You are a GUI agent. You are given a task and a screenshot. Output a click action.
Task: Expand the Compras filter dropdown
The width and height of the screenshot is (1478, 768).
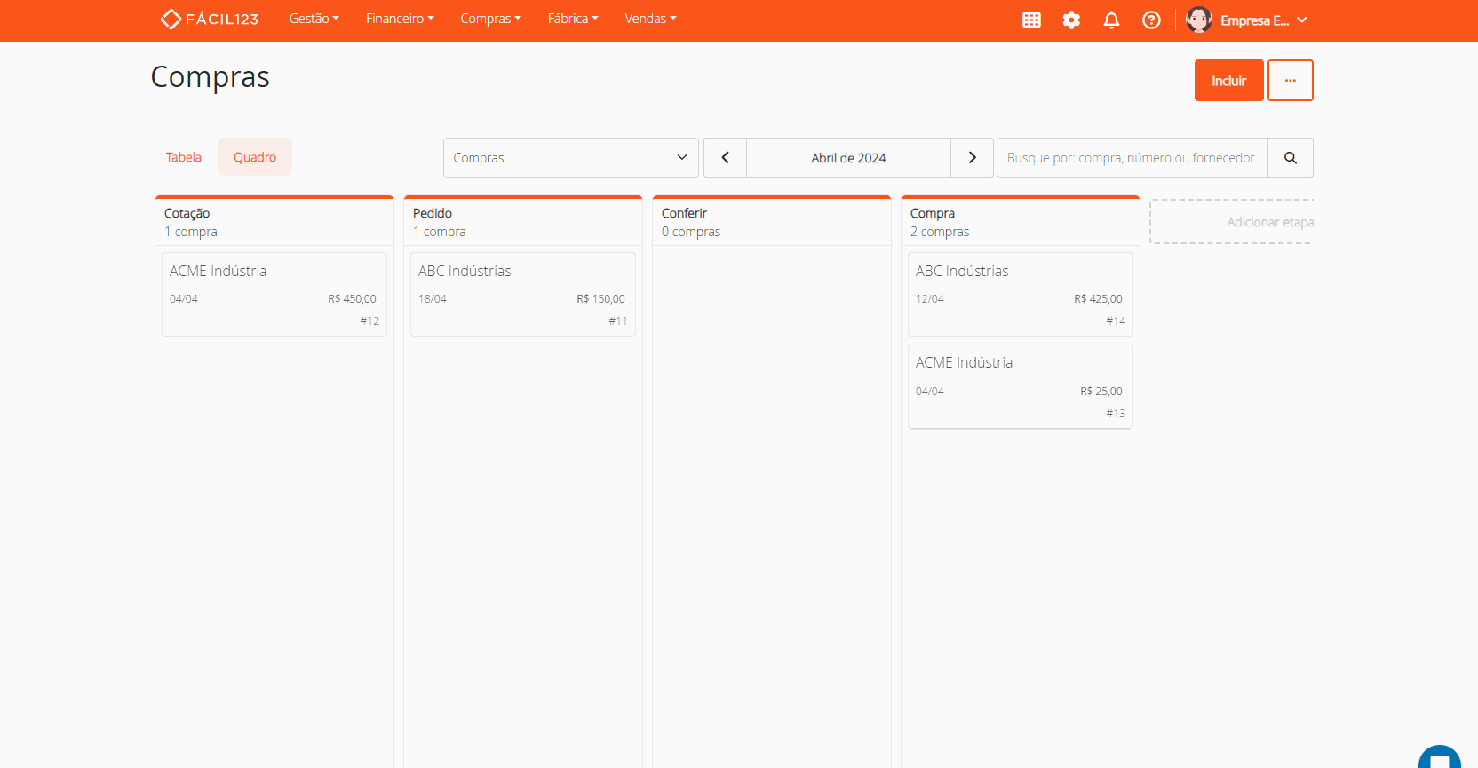(x=570, y=158)
